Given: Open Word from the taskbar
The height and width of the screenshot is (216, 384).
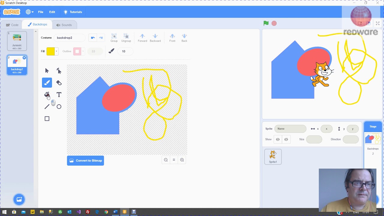Looking at the screenshot, I should [115, 212].
